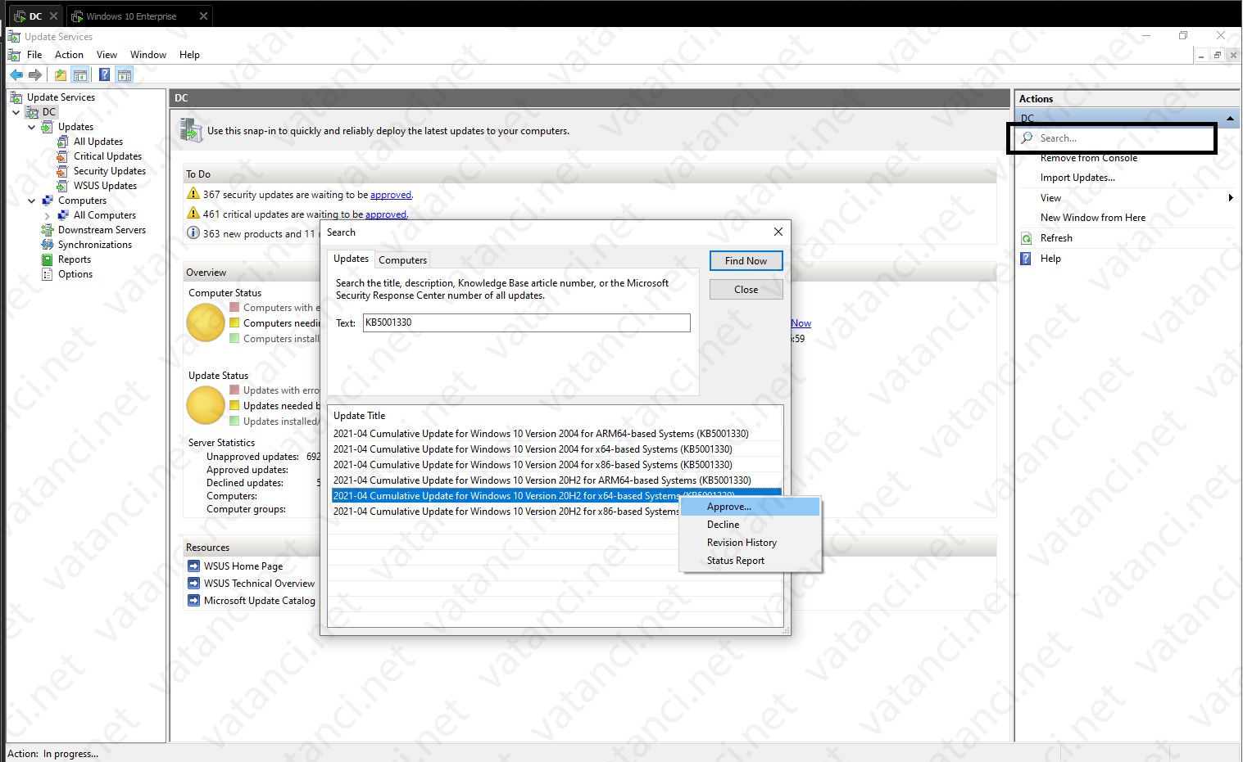Click the Computers node icon
1243x762 pixels.
pyautogui.click(x=48, y=201)
